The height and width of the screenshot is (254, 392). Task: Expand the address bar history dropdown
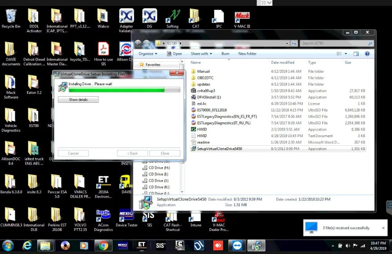coord(287,43)
